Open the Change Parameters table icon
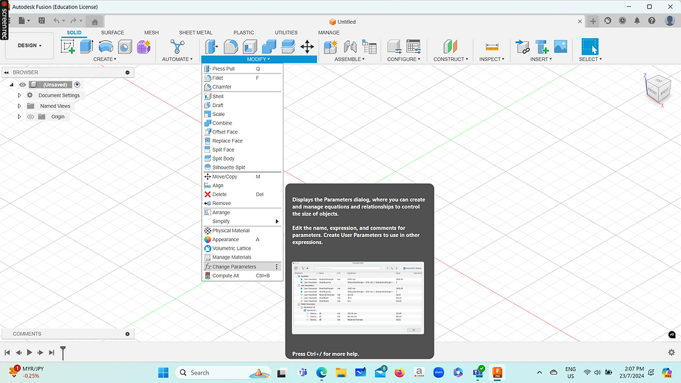The height and width of the screenshot is (383, 681). [x=413, y=47]
